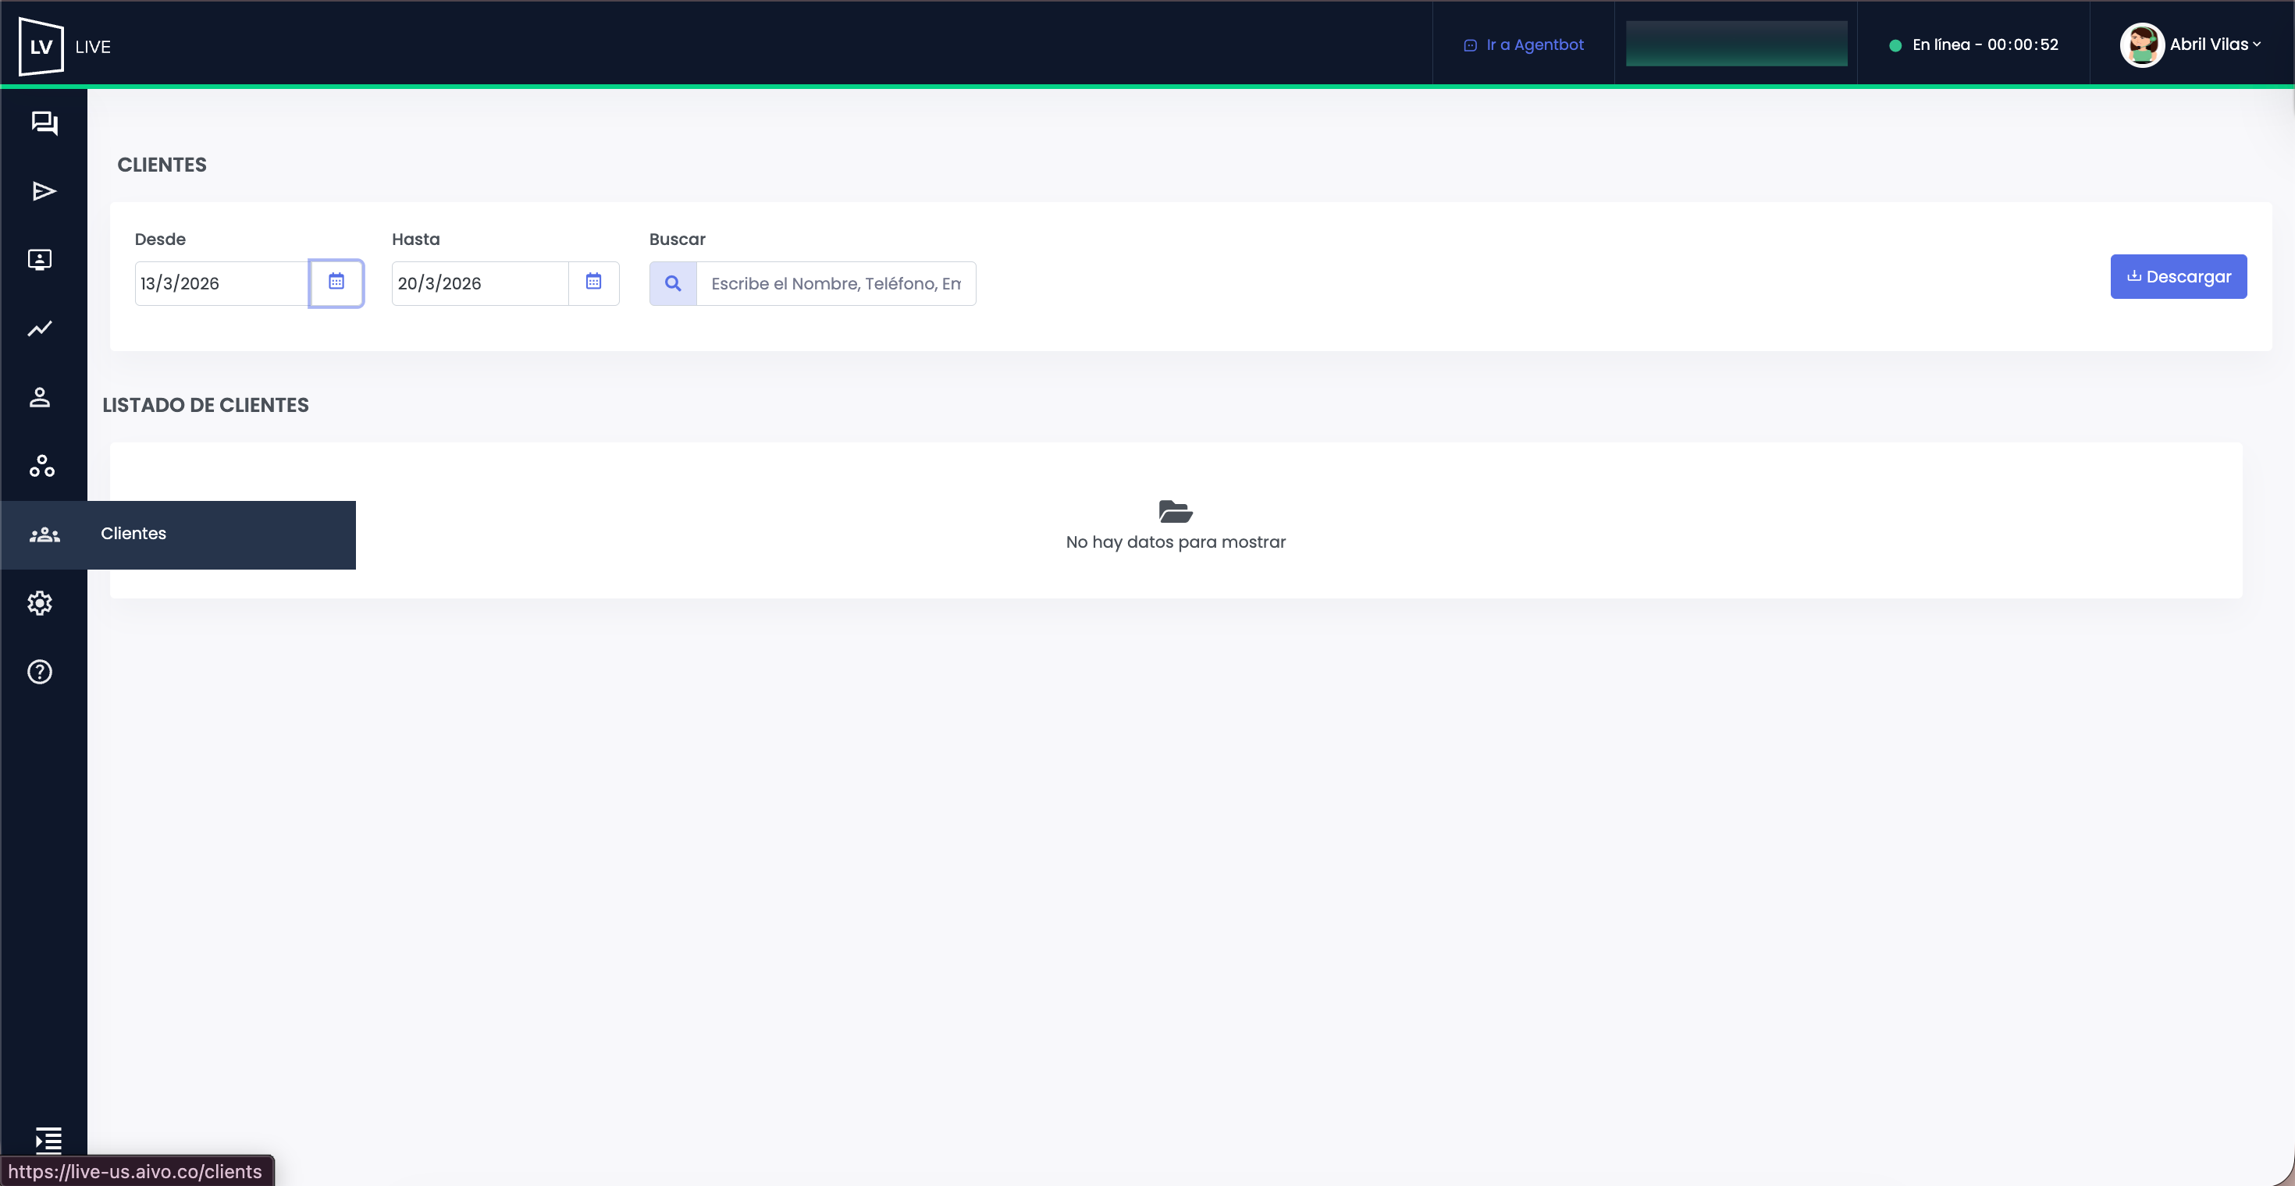Click the Hasta date input field
2295x1186 pixels.
point(479,283)
